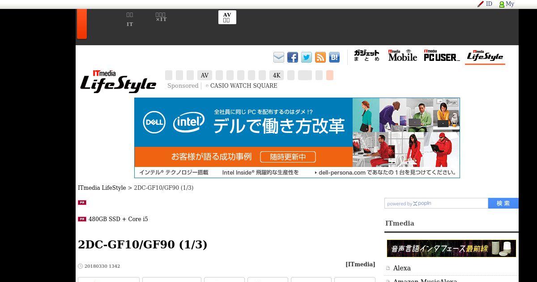Click the popIn search input field

tap(436, 203)
